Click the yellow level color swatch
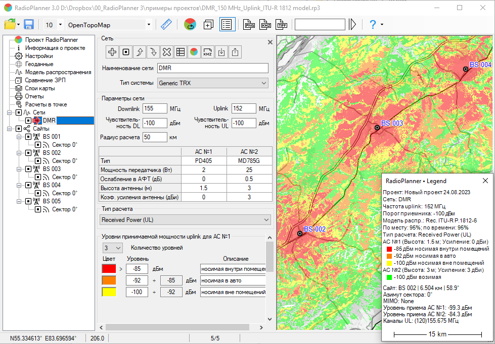495x344 pixels. coord(109,292)
